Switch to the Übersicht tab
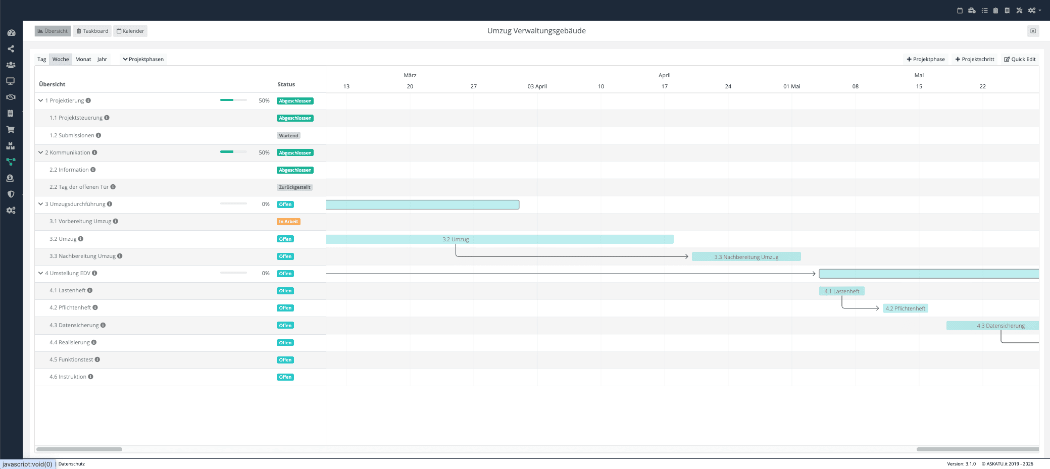1050x469 pixels. [53, 31]
